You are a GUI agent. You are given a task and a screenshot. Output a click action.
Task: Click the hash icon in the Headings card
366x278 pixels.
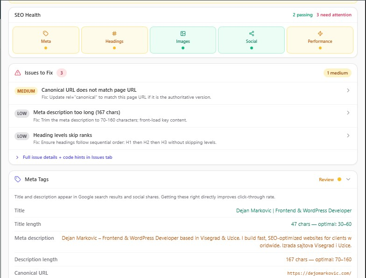point(114,34)
